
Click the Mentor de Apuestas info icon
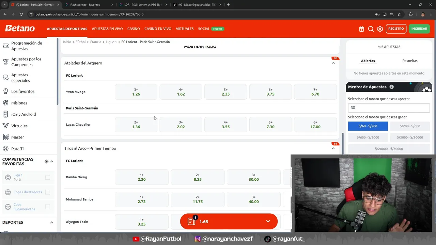click(391, 87)
